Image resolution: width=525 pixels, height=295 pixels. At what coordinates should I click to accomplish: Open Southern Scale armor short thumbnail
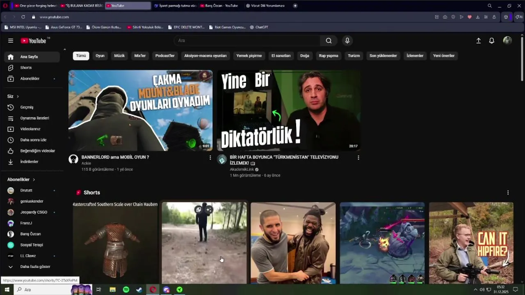pyautogui.click(x=115, y=243)
